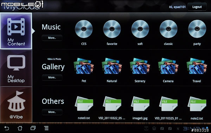The image size is (211, 133).
Task: Open the note2.txt file
Action: pyautogui.click(x=197, y=104)
